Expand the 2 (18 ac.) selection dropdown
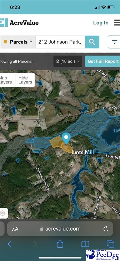 point(68,61)
